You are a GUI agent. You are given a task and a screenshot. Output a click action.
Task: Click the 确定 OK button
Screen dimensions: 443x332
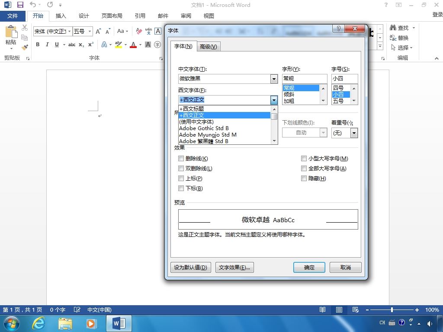tap(309, 267)
